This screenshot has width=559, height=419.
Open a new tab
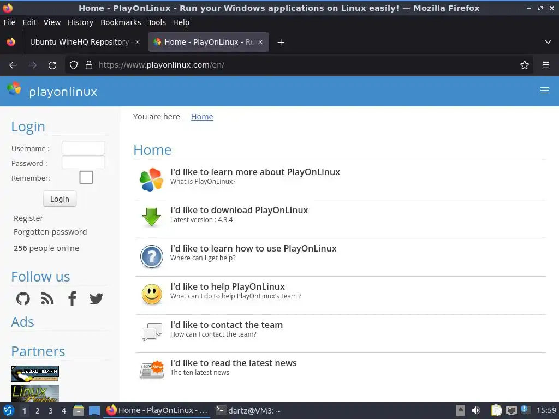(281, 43)
